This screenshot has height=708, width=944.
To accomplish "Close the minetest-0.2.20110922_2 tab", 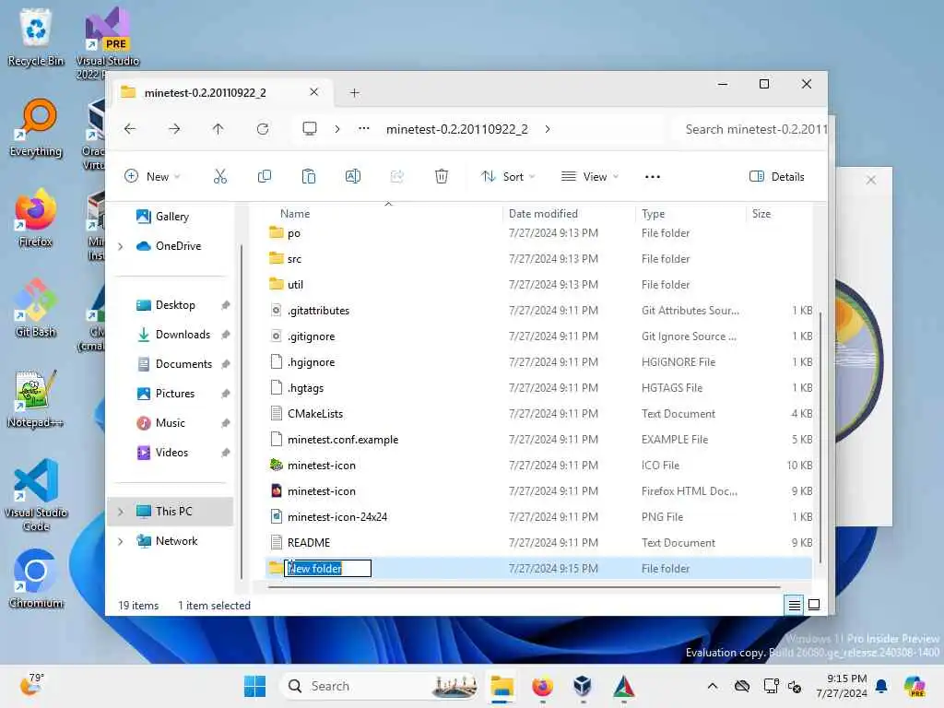I will (x=313, y=92).
